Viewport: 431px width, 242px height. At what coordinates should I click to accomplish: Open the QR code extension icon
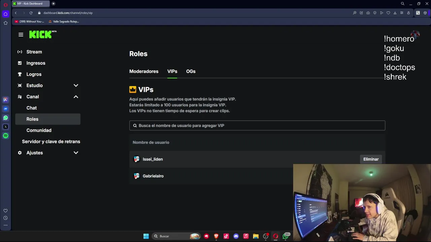[x=418, y=13]
